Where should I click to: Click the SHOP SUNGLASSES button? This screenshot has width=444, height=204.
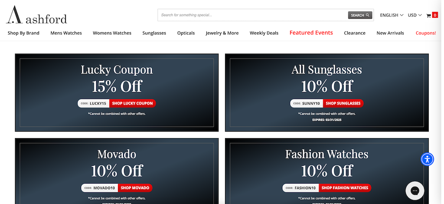343,103
